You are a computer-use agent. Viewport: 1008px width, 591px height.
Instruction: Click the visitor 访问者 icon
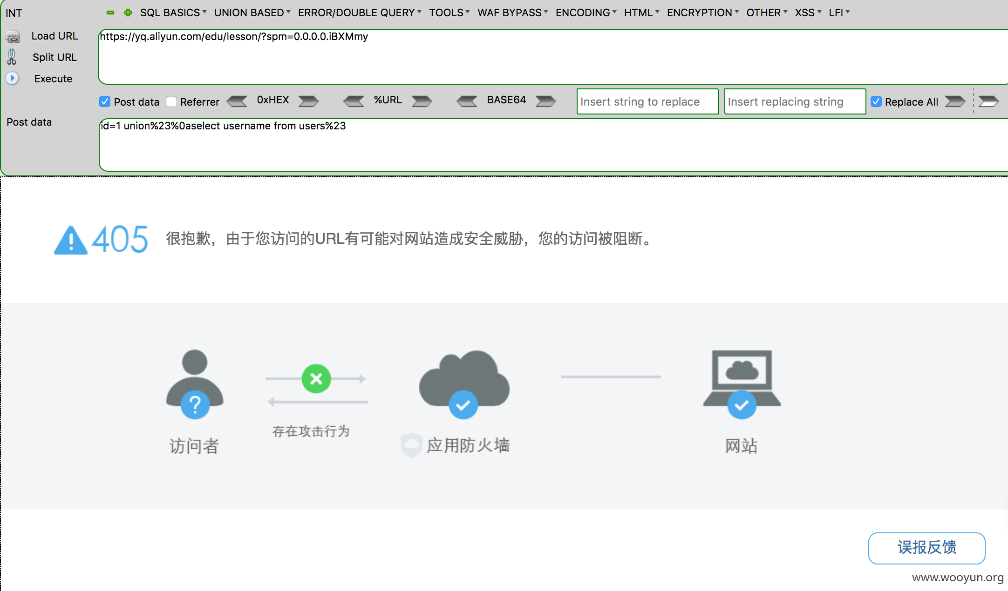click(195, 384)
